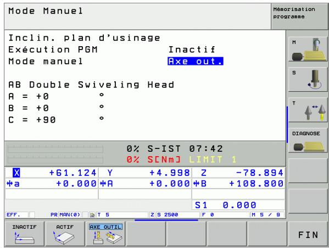Click the LIMIT 1 indicator
The image size is (329, 248).
(x=213, y=159)
